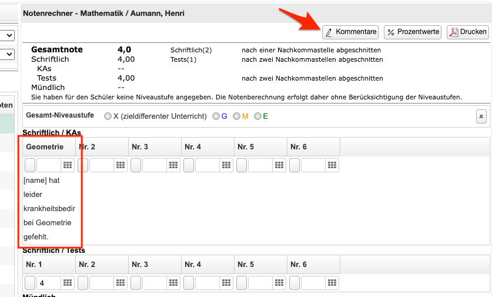Close the Gesamt-Niveaustufe selection with x
The image size is (492, 297).
click(481, 116)
